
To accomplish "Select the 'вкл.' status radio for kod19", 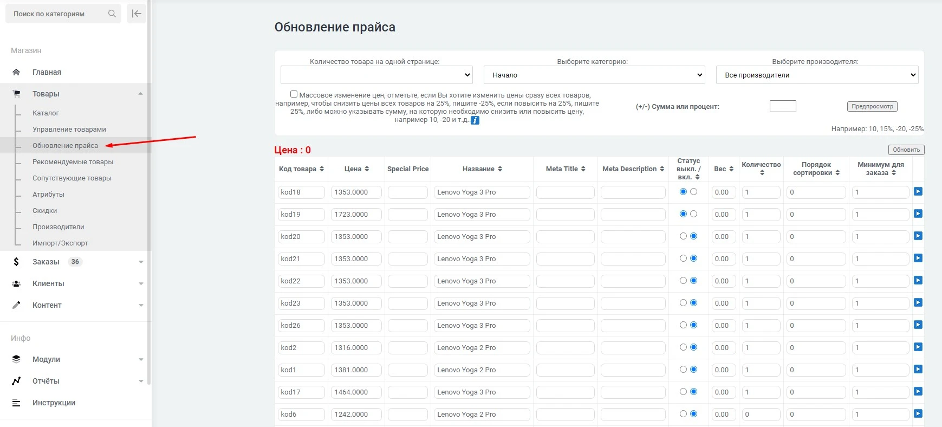I will 693,214.
